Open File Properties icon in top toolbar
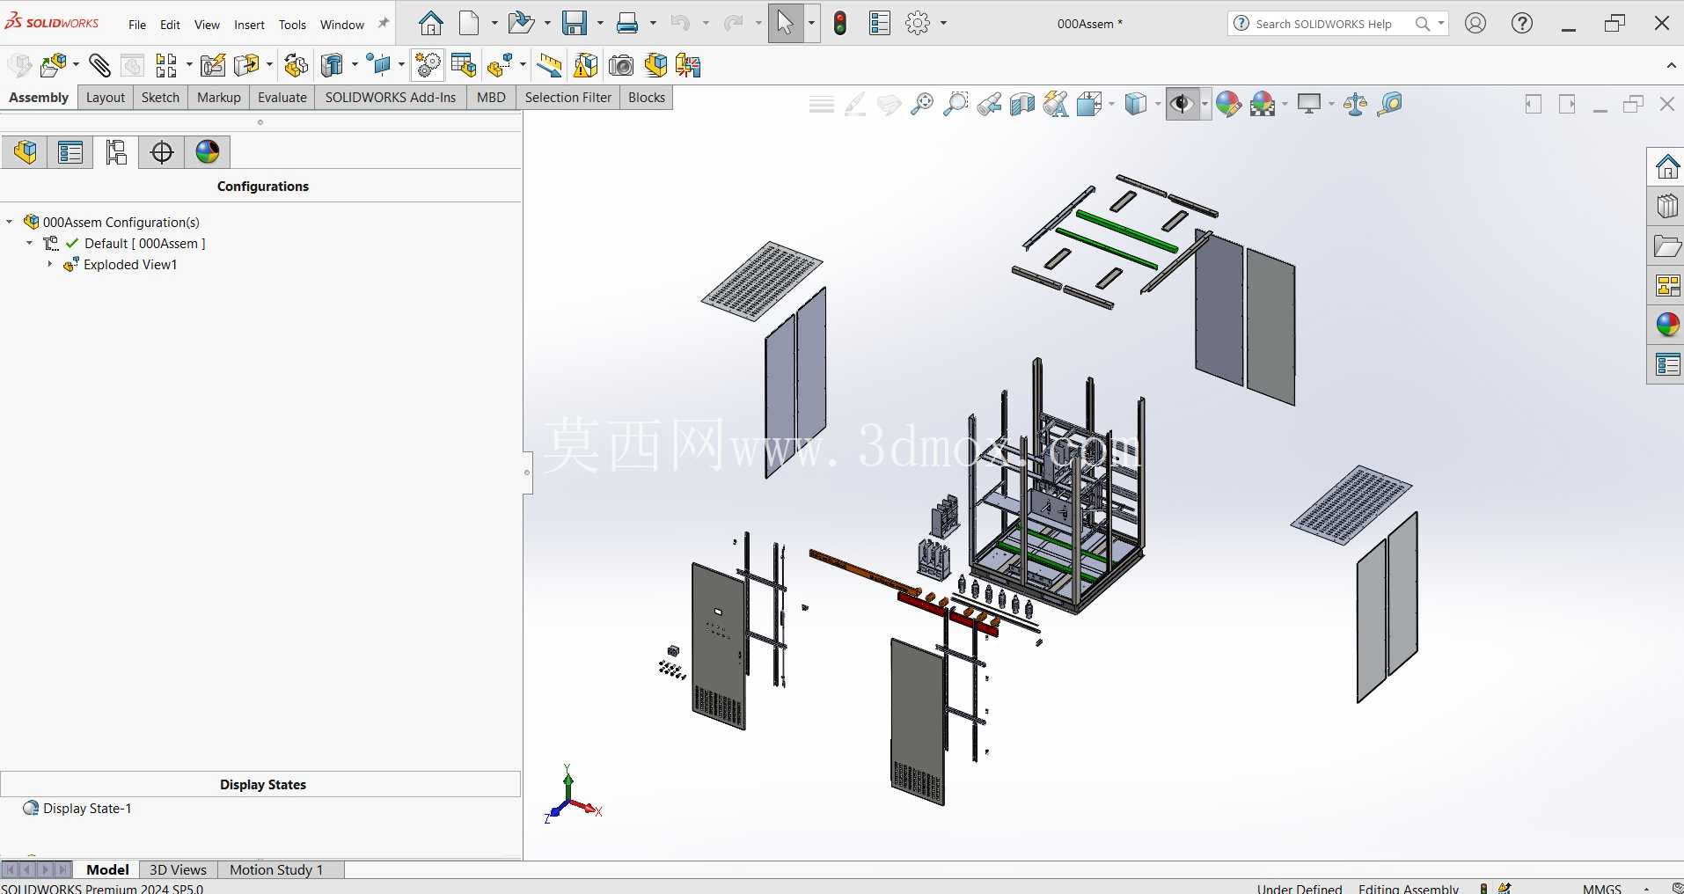 [x=880, y=23]
